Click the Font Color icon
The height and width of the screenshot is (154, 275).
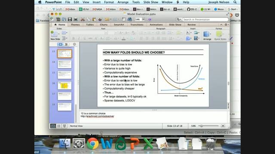[x=123, y=38]
